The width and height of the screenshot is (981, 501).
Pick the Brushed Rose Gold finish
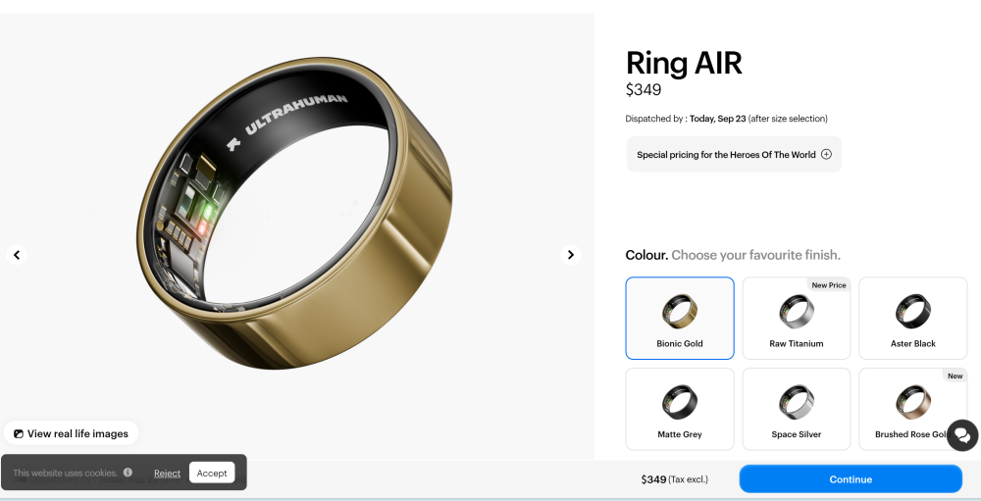(907, 409)
